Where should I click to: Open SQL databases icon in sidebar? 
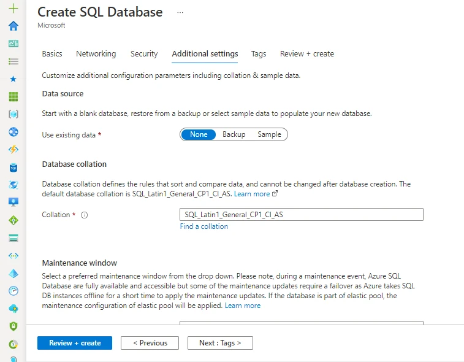point(13,168)
